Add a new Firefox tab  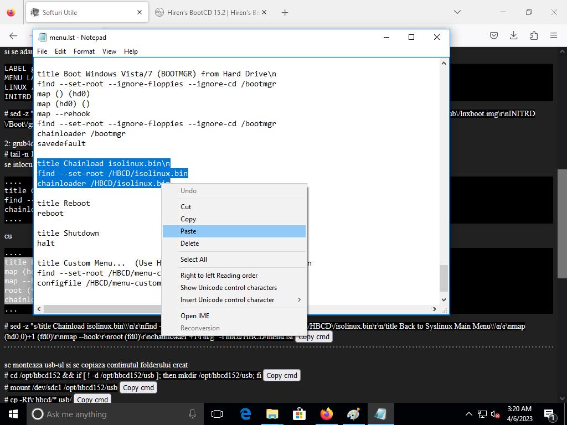tap(285, 12)
